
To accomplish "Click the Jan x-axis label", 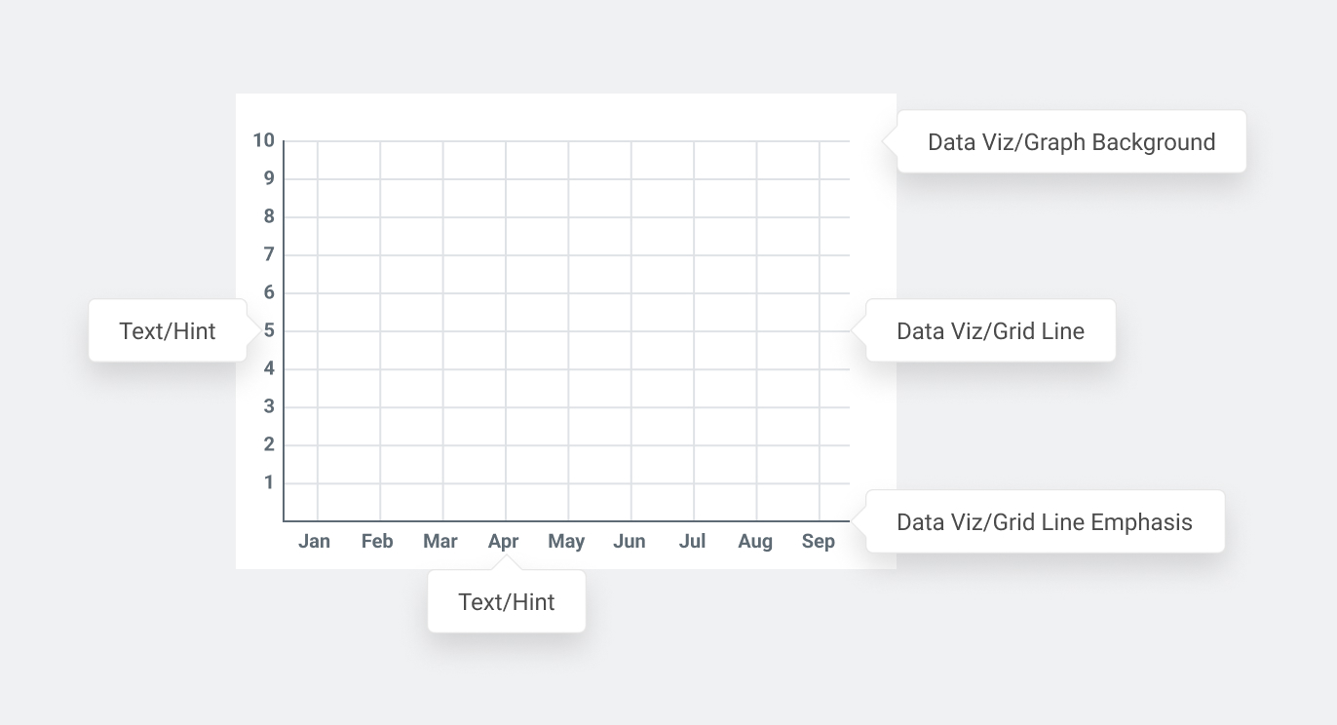I will [x=314, y=542].
